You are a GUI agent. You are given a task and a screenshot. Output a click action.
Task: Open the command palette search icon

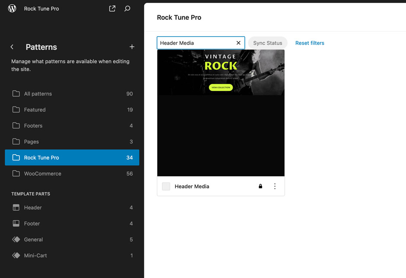pyautogui.click(x=127, y=9)
